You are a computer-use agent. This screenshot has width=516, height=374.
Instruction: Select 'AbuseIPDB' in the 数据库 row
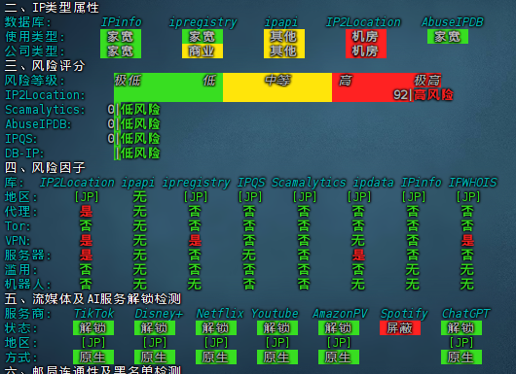(x=453, y=22)
